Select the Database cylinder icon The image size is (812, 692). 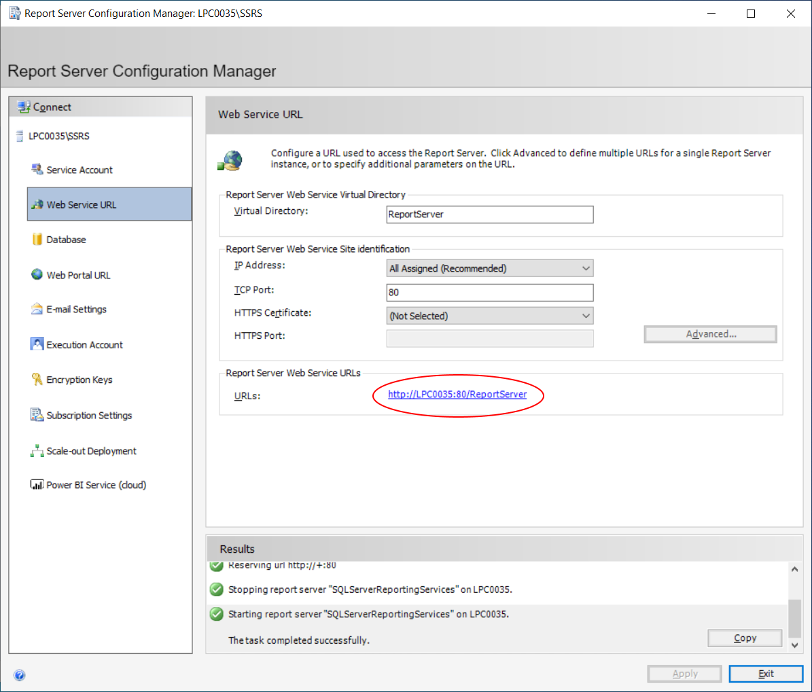37,239
